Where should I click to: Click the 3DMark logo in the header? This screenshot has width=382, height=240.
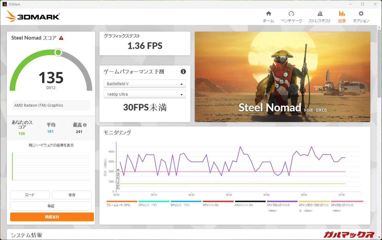[x=33, y=16]
